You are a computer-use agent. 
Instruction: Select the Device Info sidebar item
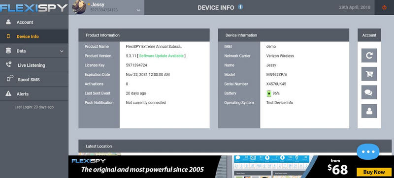[x=34, y=36]
